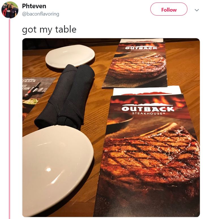
Task: Open the Phteven display name link
Action: (x=34, y=6)
